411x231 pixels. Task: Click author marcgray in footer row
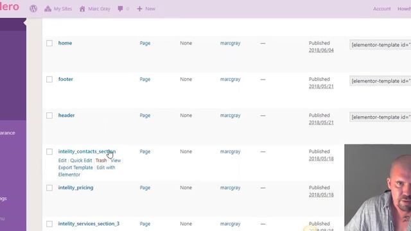(x=230, y=80)
